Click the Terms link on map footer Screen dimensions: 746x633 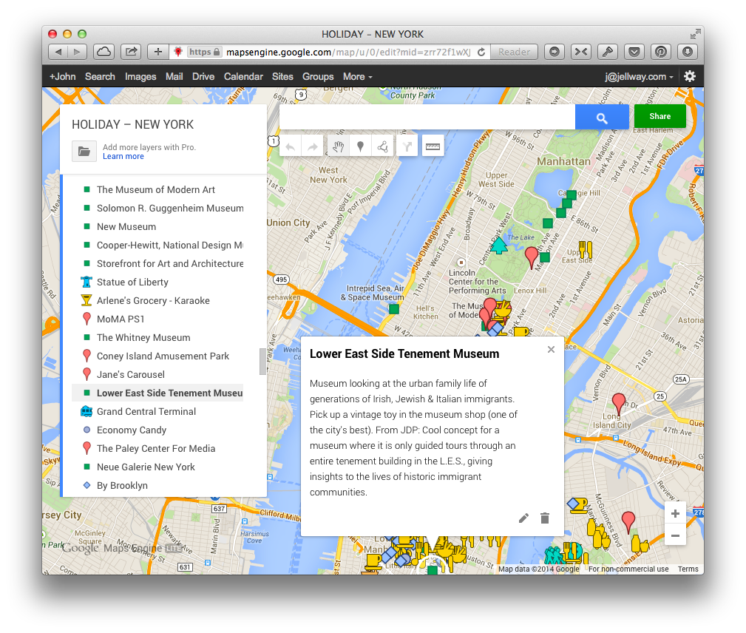[x=688, y=569]
